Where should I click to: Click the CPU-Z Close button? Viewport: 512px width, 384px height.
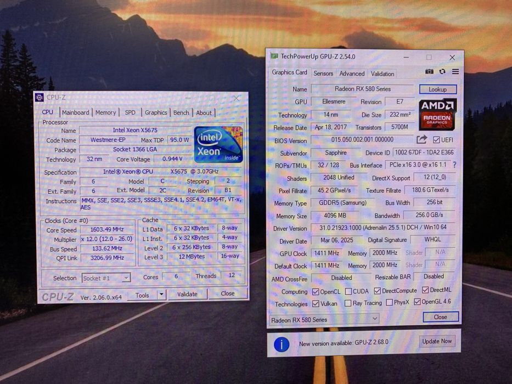pyautogui.click(x=228, y=293)
